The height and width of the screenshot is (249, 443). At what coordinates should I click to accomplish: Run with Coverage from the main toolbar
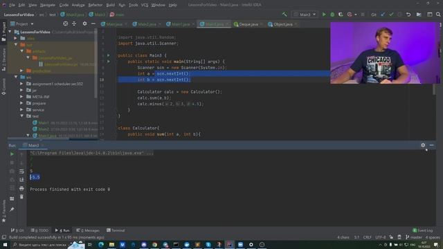[x=341, y=15]
